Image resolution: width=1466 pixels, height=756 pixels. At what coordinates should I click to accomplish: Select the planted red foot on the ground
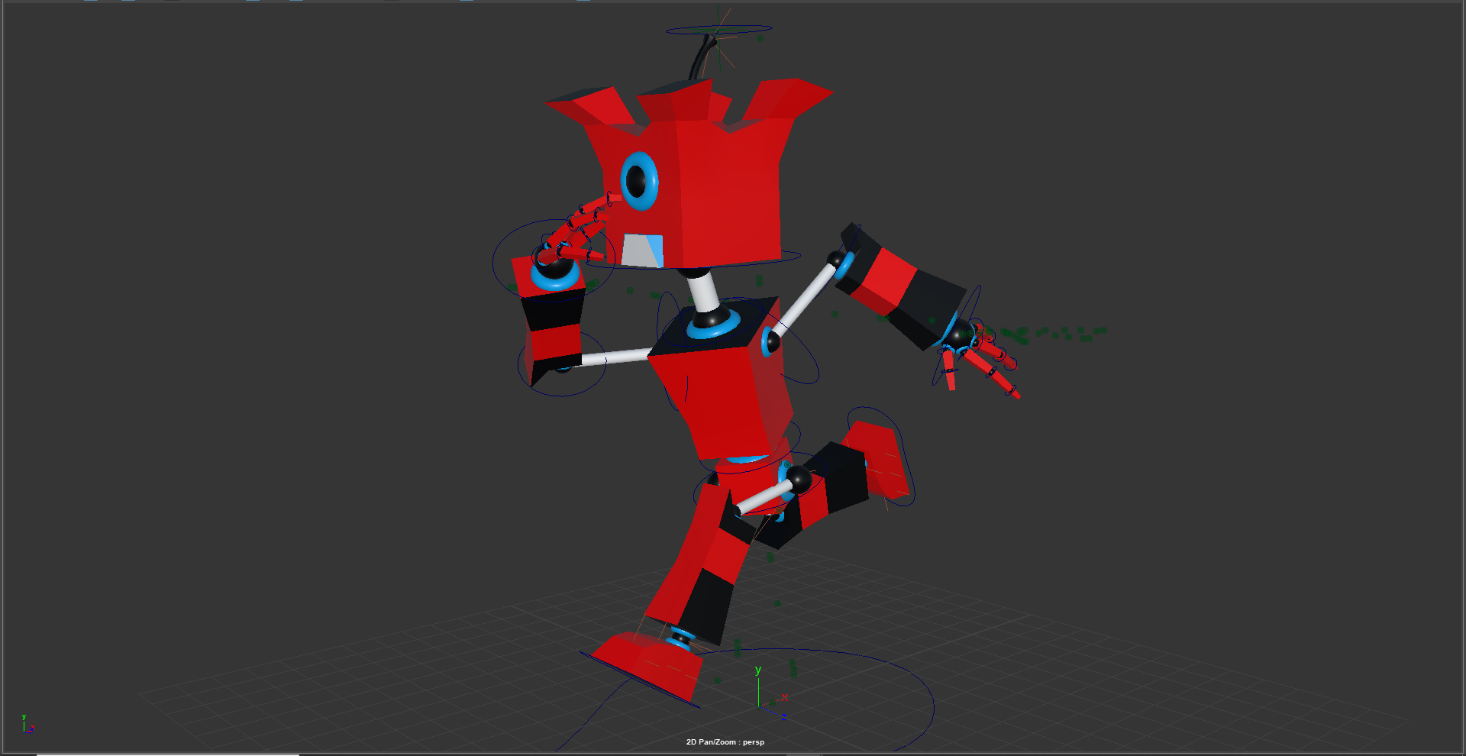(649, 663)
